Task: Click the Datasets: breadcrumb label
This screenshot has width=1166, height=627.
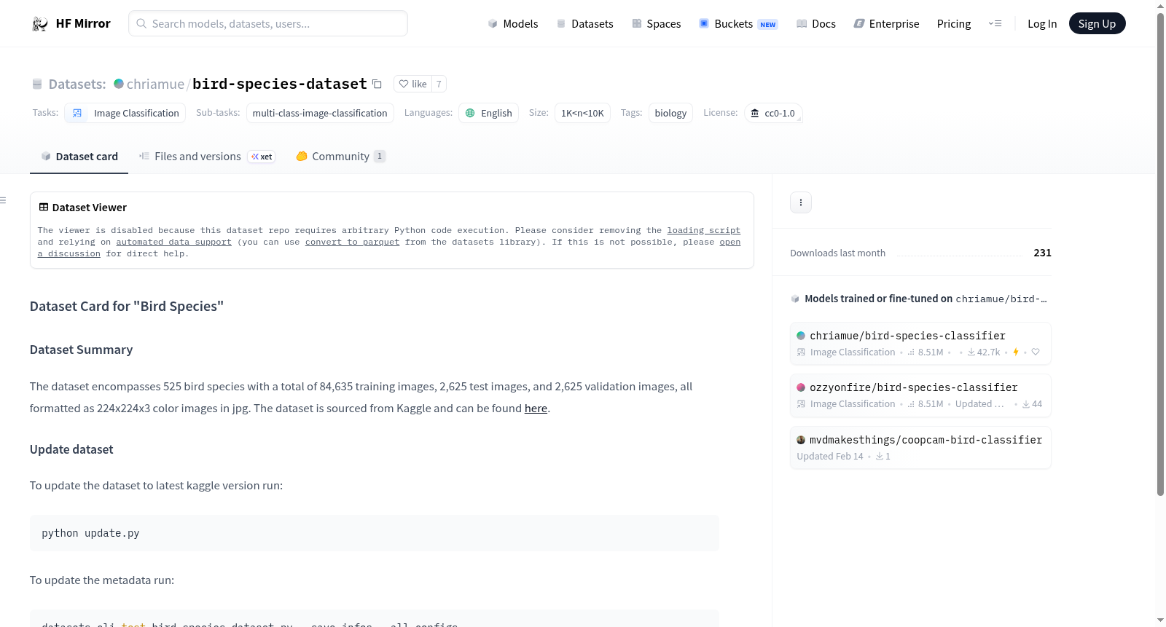Action: coord(77,84)
